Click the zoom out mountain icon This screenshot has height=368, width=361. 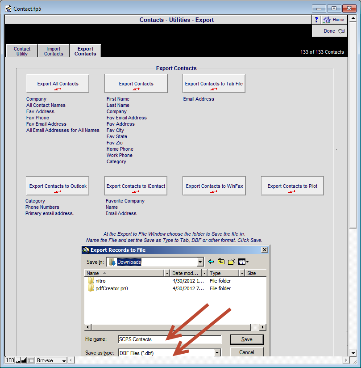point(18,360)
